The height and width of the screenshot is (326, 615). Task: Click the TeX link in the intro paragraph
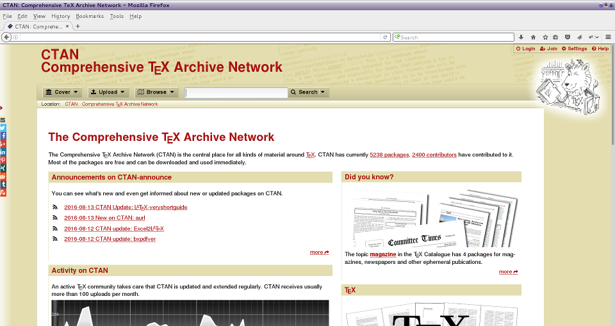coord(310,155)
